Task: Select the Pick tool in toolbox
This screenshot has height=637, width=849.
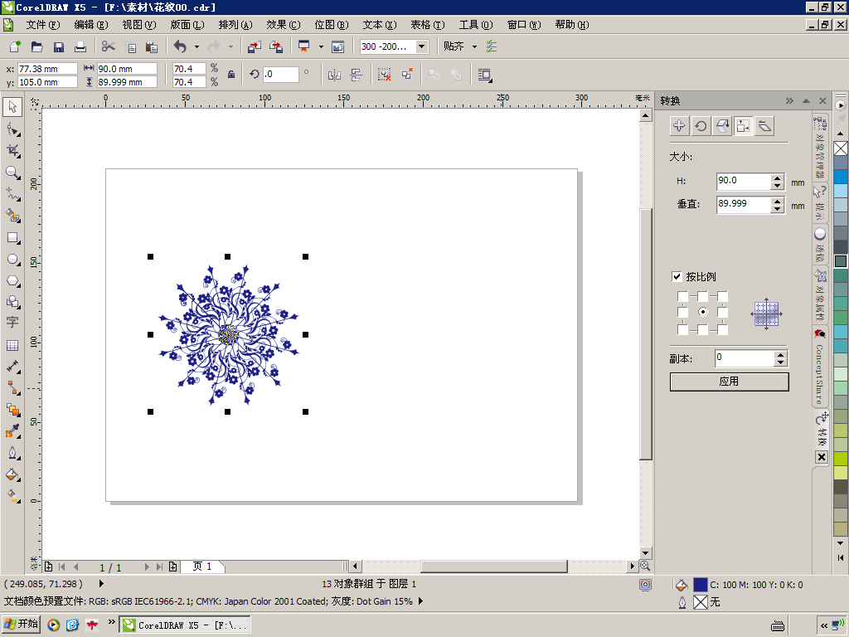Action: [x=12, y=107]
